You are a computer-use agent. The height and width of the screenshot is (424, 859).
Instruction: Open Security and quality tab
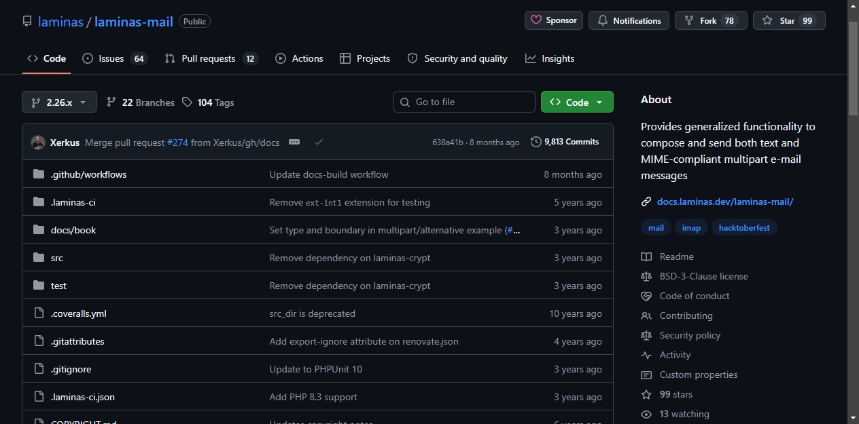(457, 58)
